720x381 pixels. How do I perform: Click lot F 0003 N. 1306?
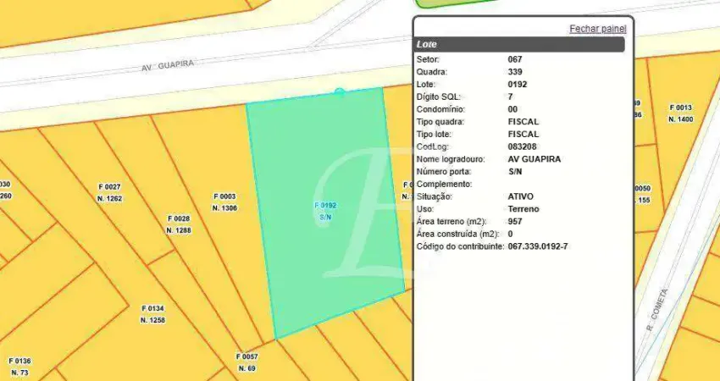tap(224, 202)
